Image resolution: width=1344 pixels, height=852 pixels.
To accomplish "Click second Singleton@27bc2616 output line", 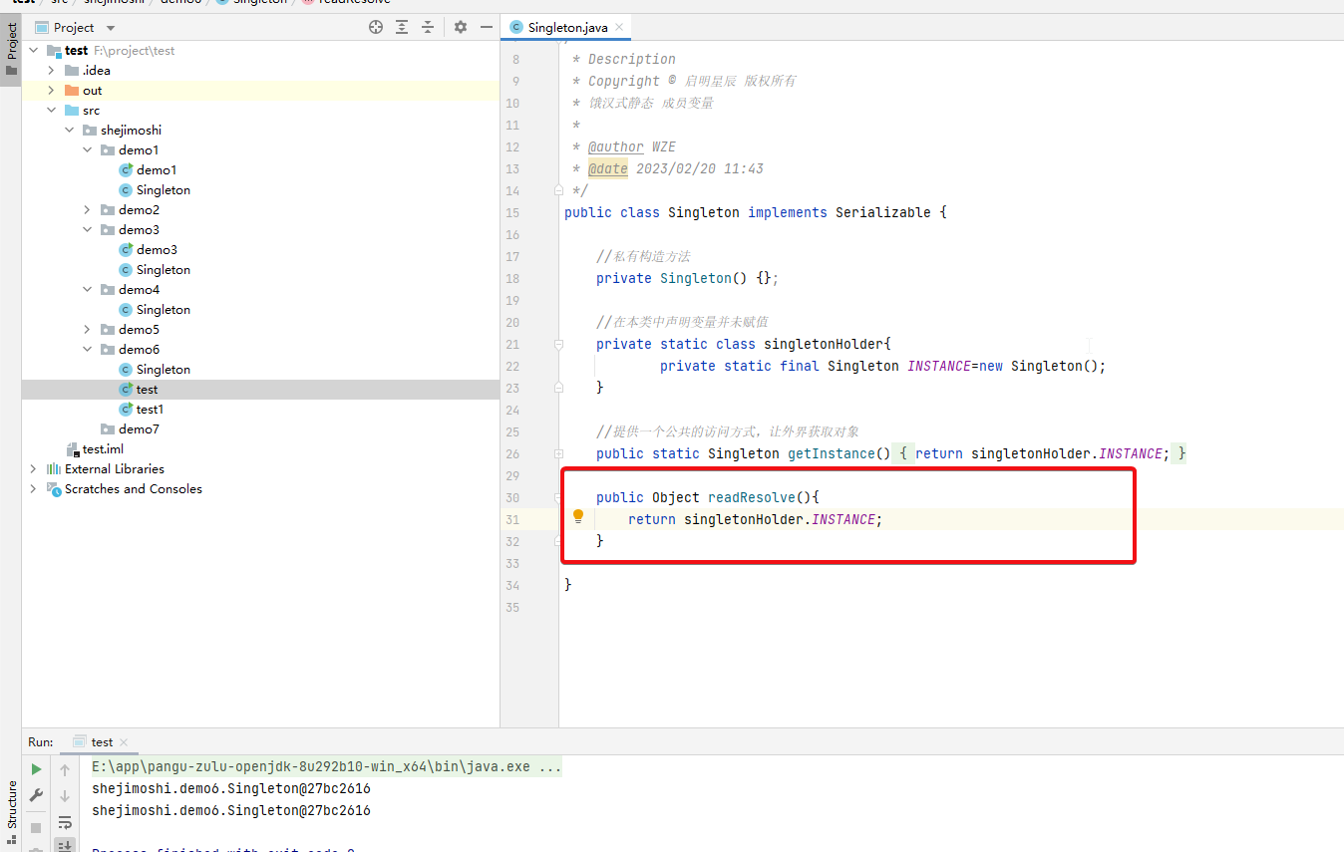I will [231, 811].
